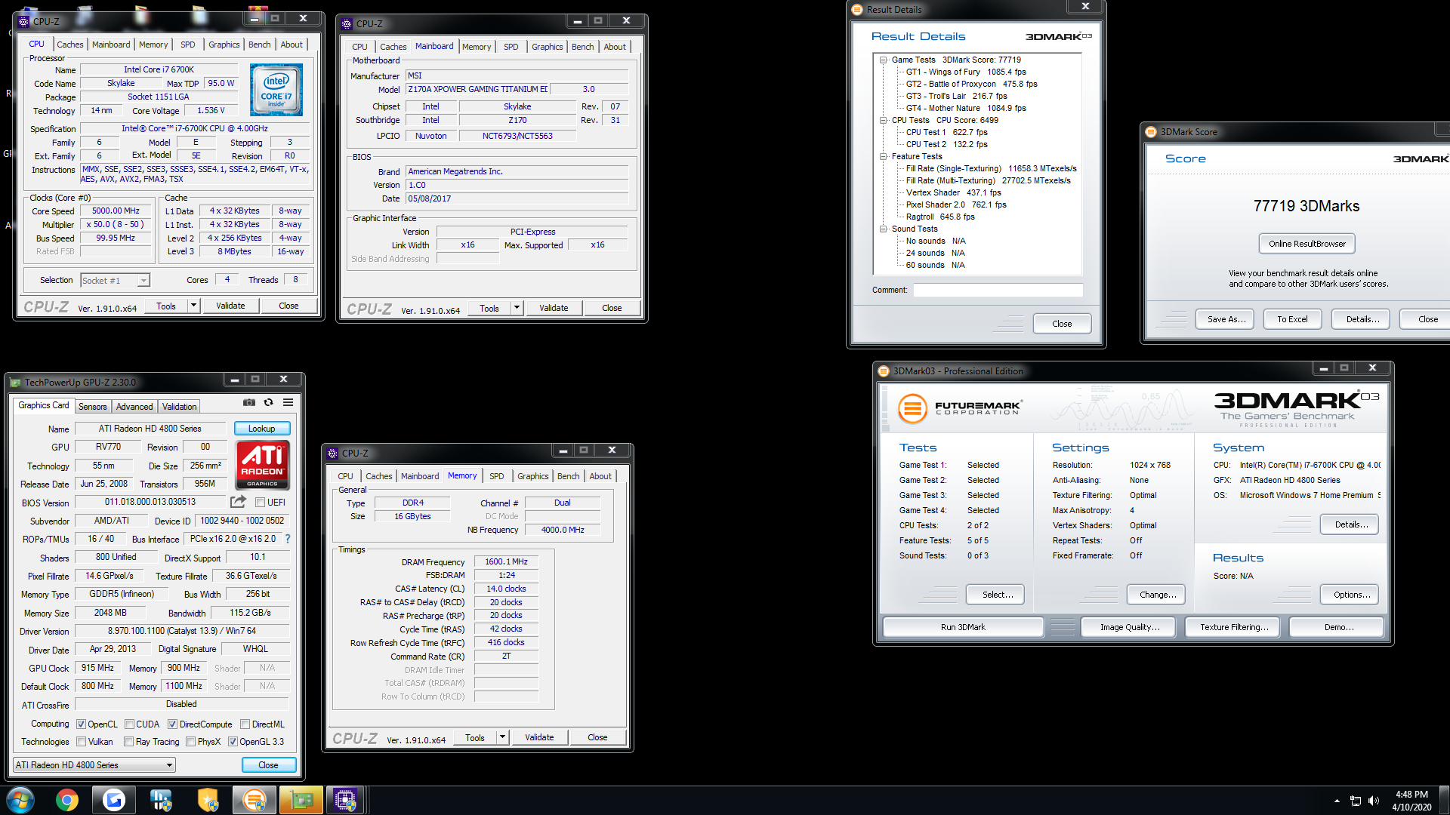Click the Run 3DMark button
The width and height of the screenshot is (1450, 815).
coord(963,627)
